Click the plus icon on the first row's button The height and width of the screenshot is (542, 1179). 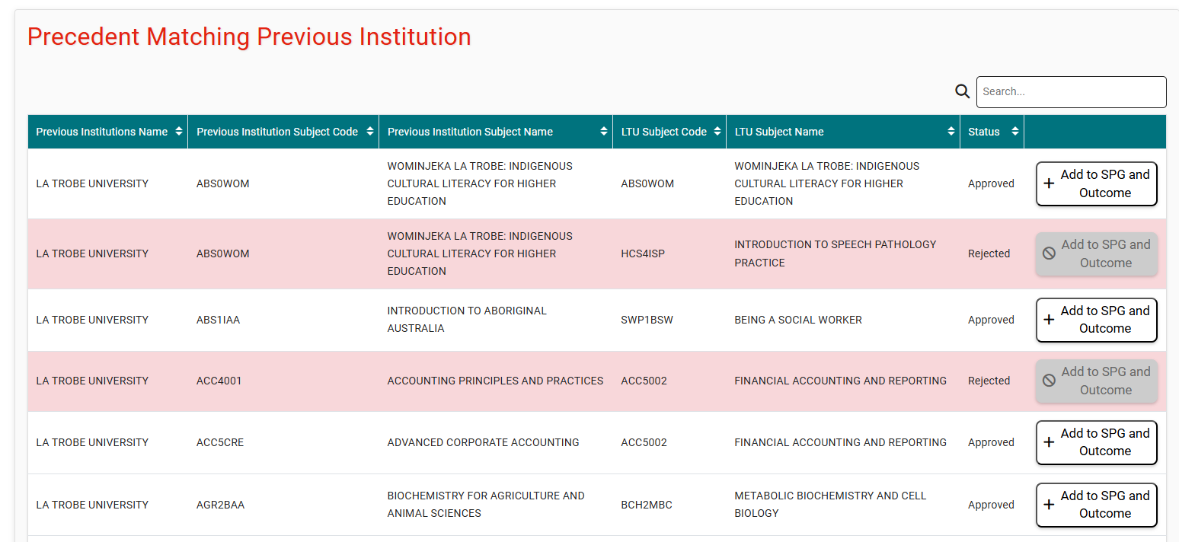(1050, 183)
